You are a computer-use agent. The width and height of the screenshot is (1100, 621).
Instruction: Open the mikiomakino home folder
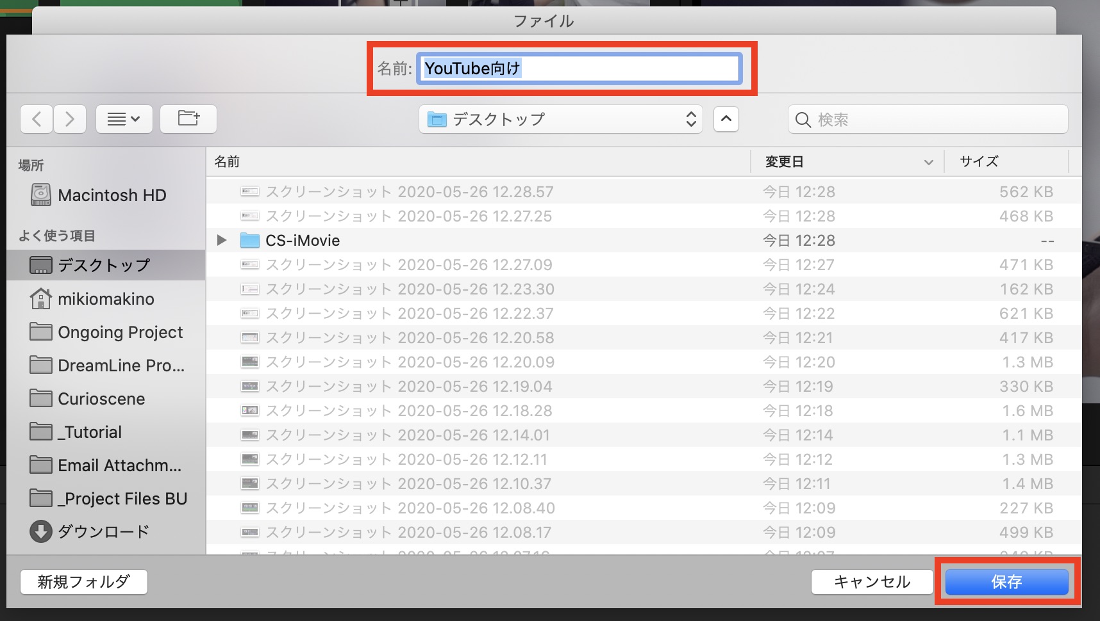[x=106, y=299]
